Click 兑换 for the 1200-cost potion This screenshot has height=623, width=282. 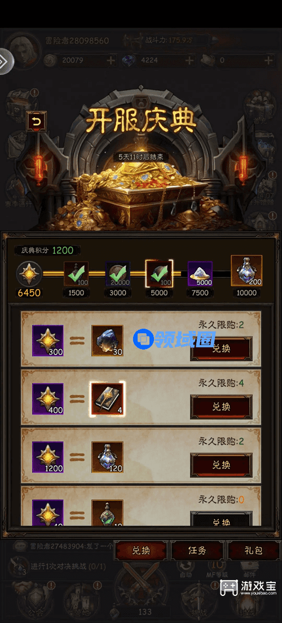[221, 465]
